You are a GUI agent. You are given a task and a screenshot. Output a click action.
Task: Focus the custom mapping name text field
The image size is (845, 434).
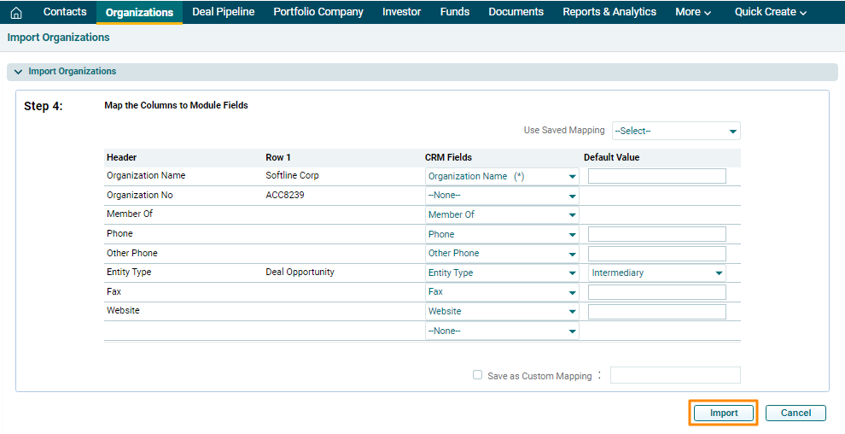pyautogui.click(x=675, y=375)
